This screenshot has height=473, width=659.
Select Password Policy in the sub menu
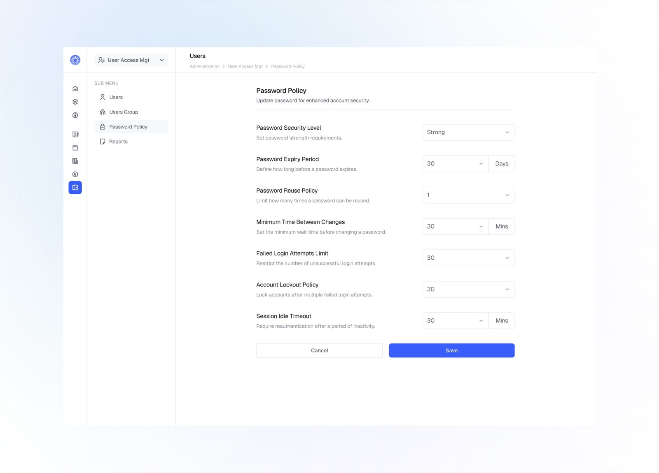[x=131, y=127]
